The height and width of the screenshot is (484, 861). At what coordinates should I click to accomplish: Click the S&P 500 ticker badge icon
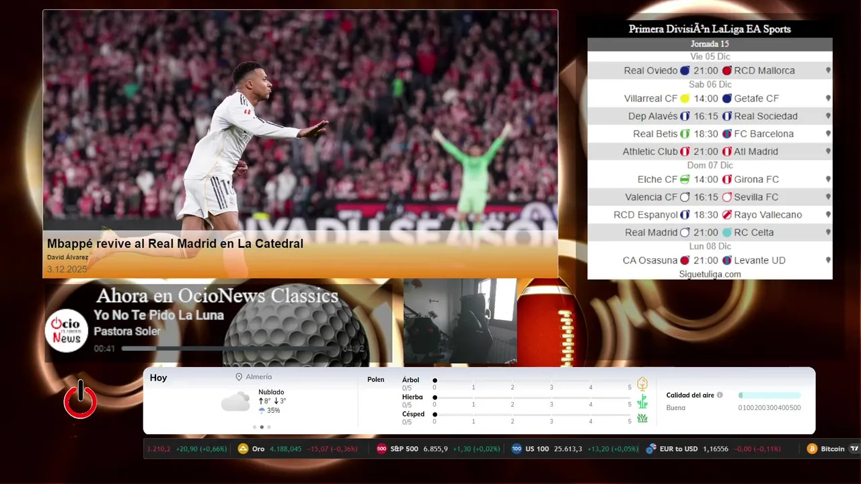381,449
